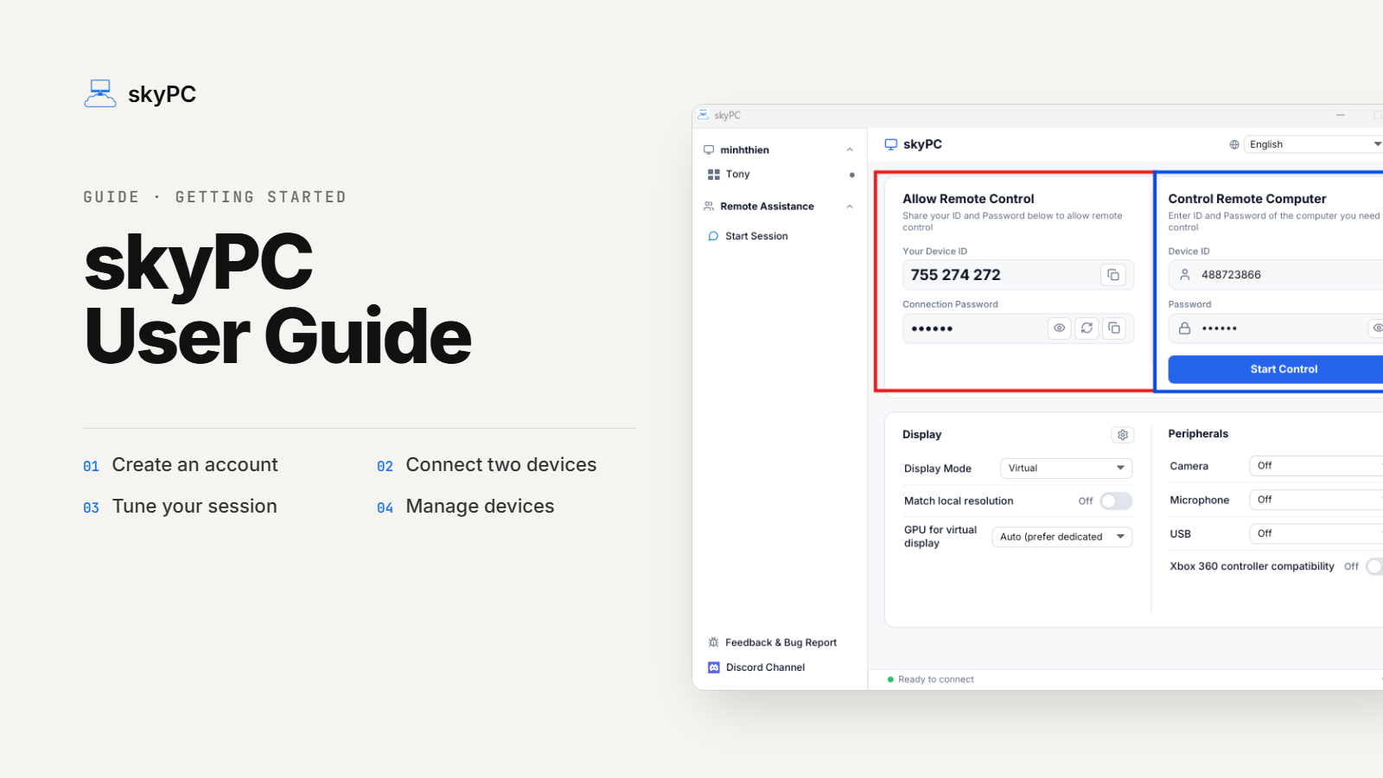Open the Microphone Off dropdown

click(x=1316, y=500)
